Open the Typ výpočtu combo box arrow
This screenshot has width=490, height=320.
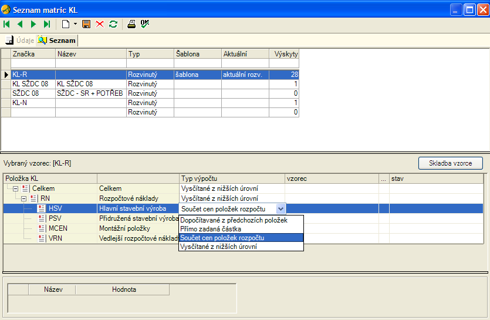coord(281,209)
